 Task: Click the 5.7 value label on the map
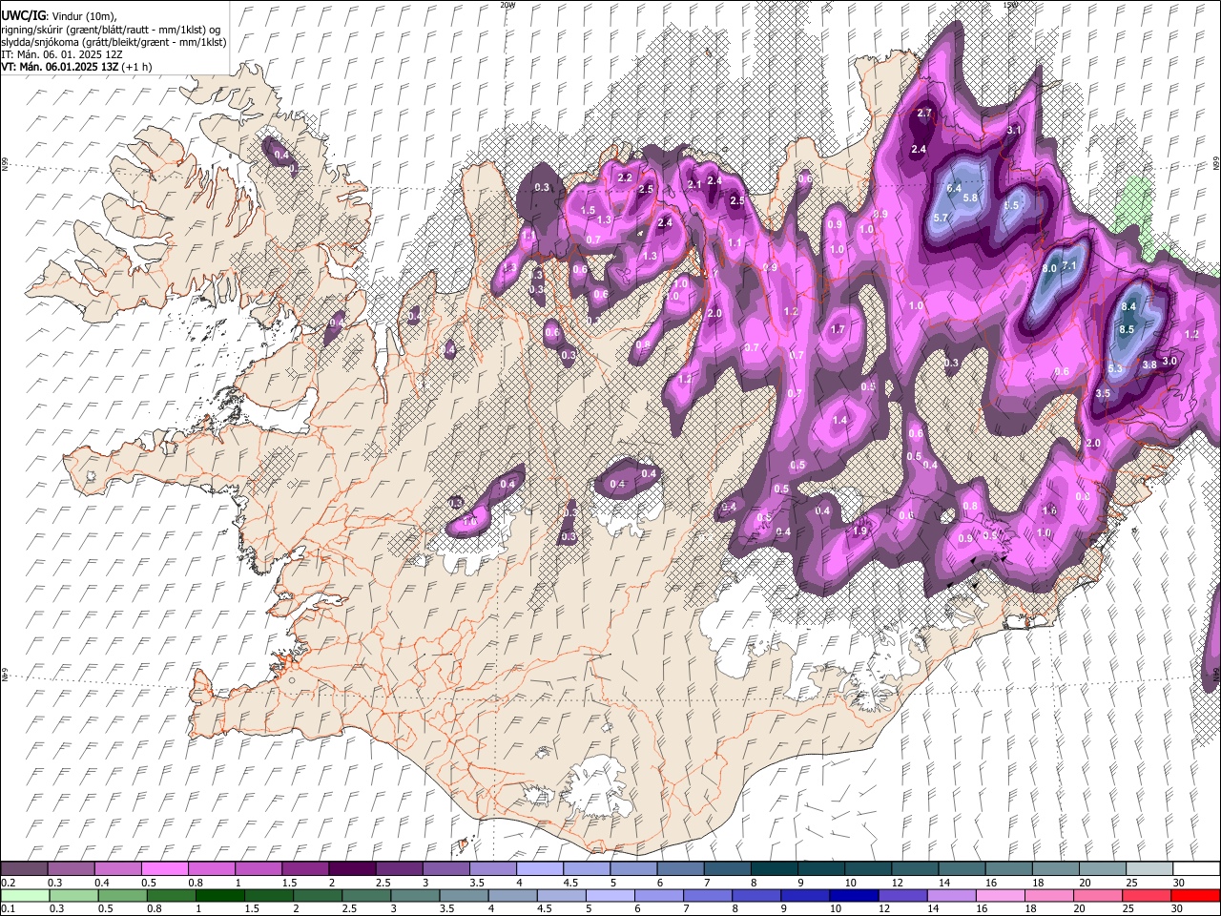[942, 218]
